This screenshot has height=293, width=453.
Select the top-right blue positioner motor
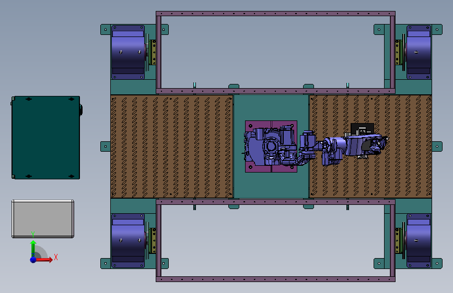tap(419, 52)
